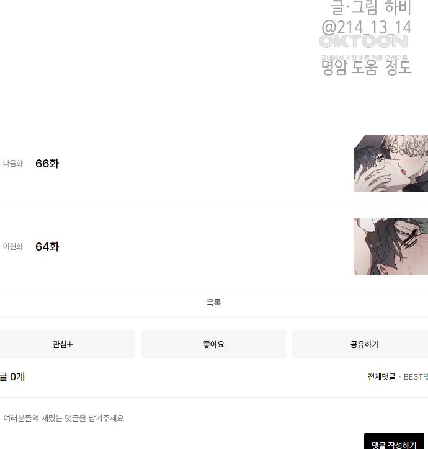Screen dimensions: 428x449
Task: Open the 66화 next episode thumbnail
Action: (391, 163)
